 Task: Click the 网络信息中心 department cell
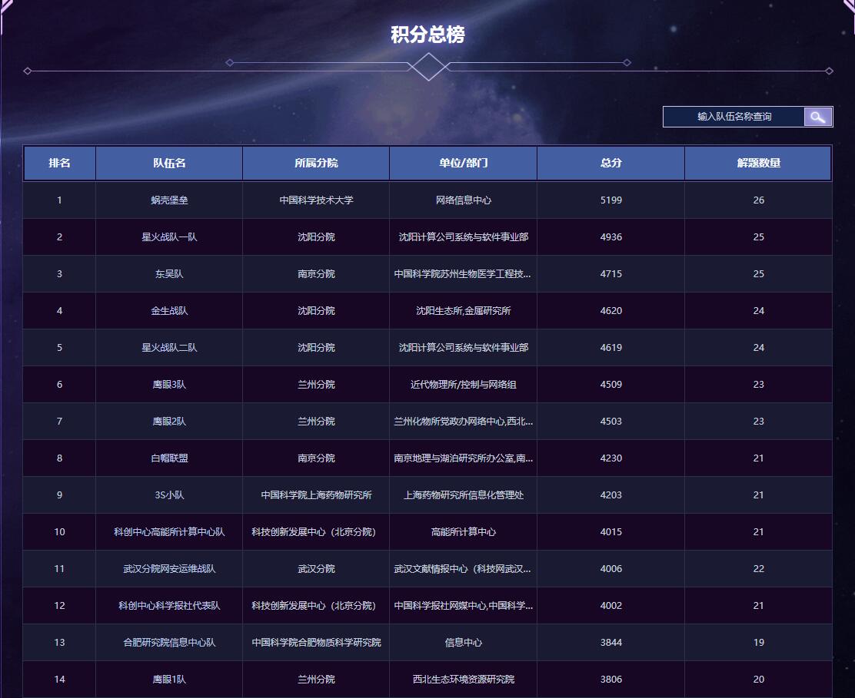(x=464, y=200)
